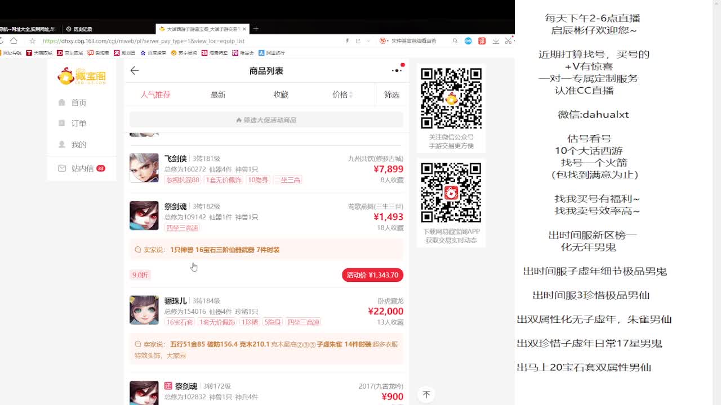Open the 阿里旅行 bookmark
Screen dimensions: 721x405
(272, 53)
